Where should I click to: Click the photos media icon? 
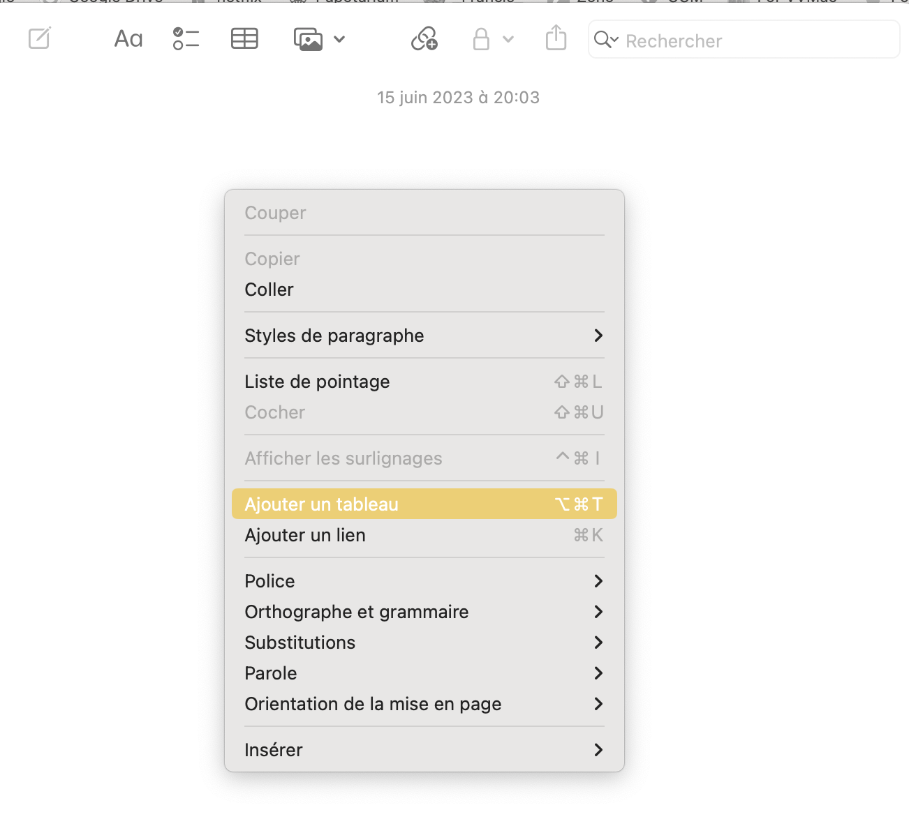pyautogui.click(x=308, y=39)
